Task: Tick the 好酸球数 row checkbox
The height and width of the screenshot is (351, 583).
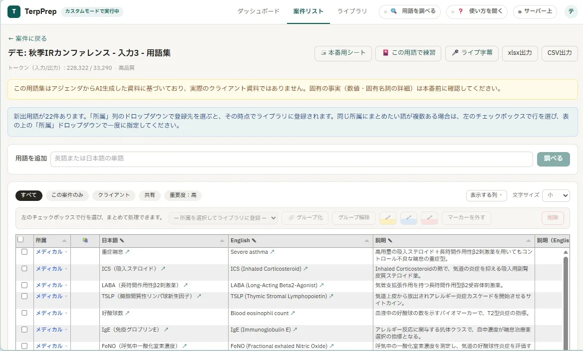Action: pyautogui.click(x=24, y=313)
